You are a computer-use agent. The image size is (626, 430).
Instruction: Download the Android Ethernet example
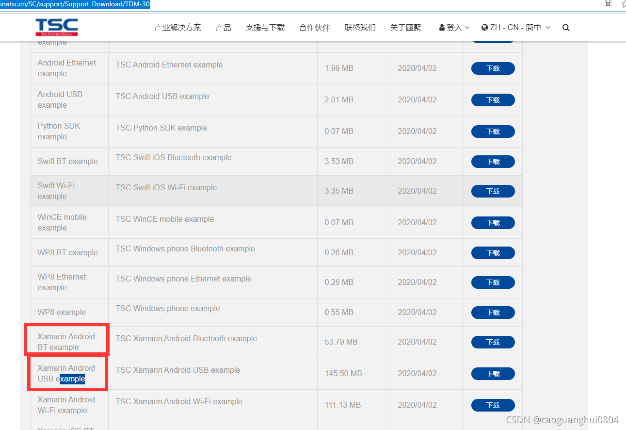point(493,68)
